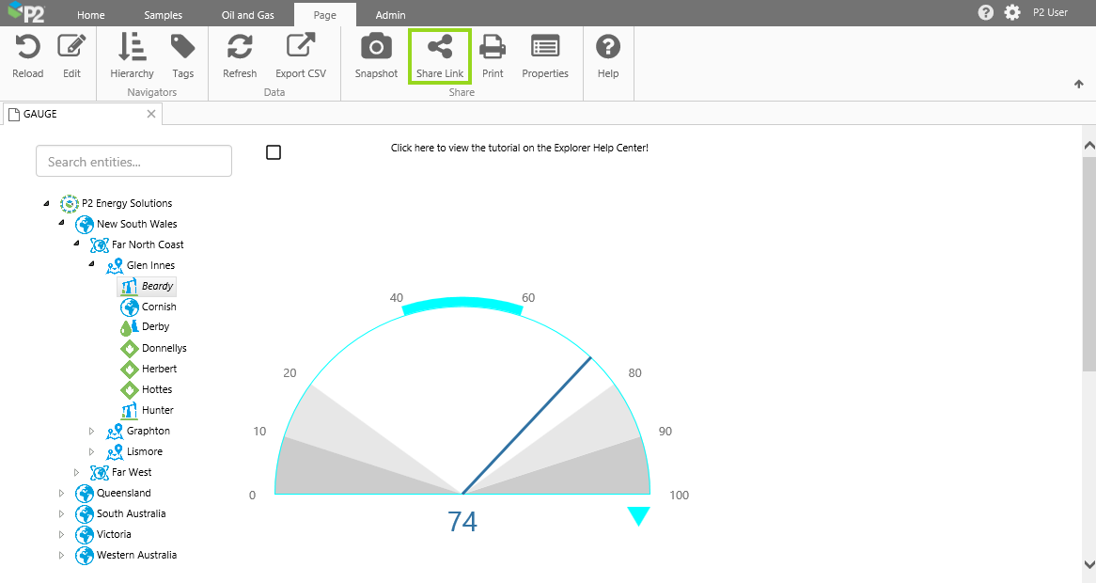Click the Export CSV icon
This screenshot has height=583, width=1096.
301,47
